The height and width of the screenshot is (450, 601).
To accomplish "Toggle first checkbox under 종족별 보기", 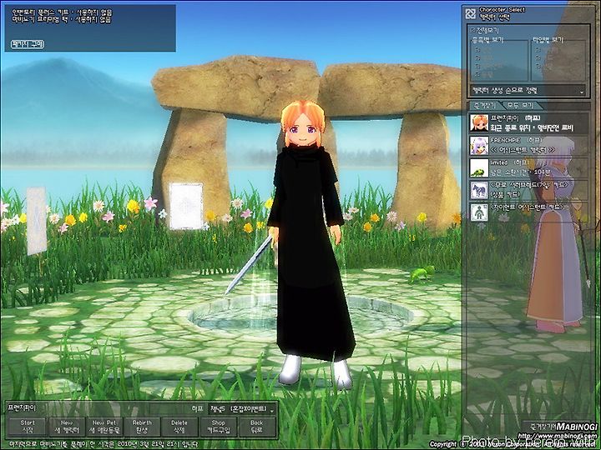I will [477, 50].
